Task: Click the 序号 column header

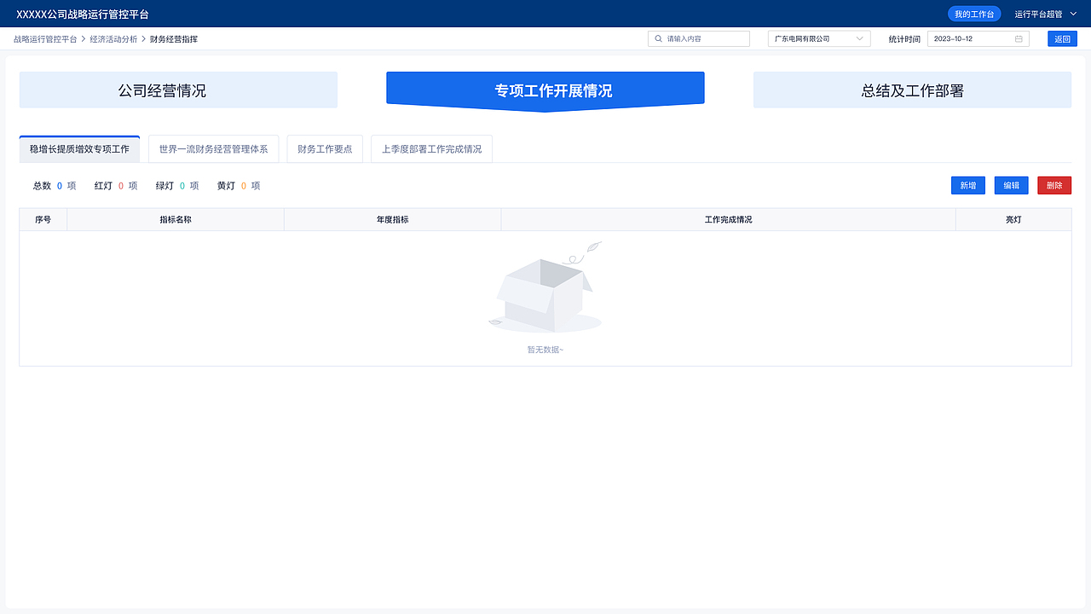Action: pos(43,219)
